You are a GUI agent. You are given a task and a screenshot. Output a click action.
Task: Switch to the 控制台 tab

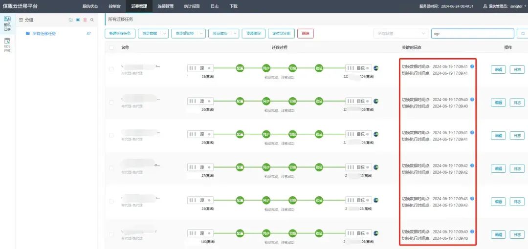pyautogui.click(x=114, y=6)
